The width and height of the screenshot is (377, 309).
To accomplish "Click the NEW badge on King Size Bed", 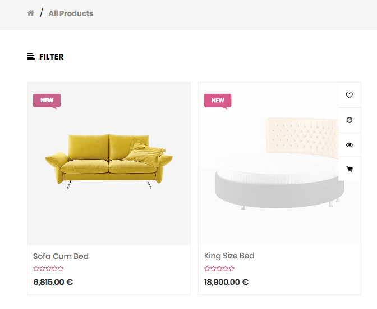I will tap(218, 101).
